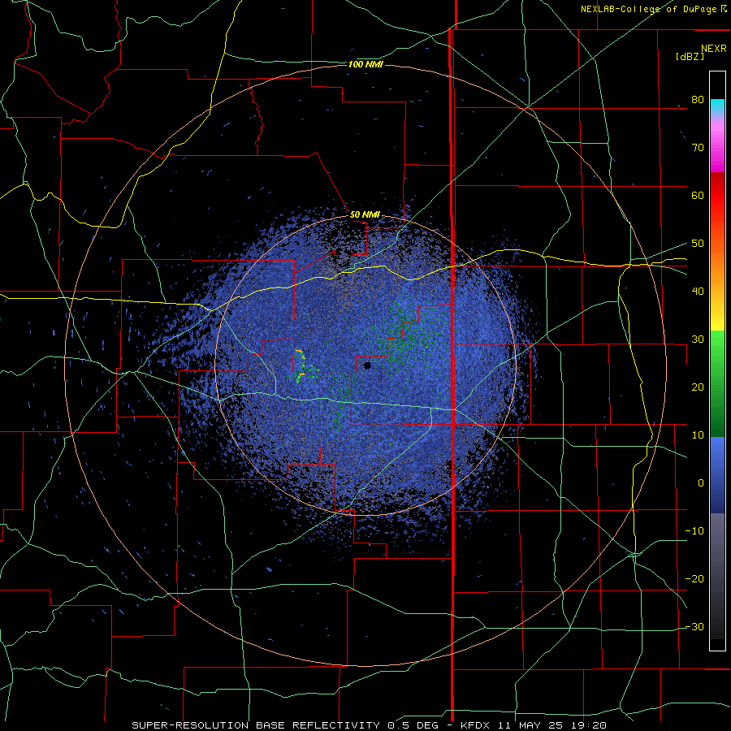Click the 50 NMI range ring label

click(x=365, y=215)
